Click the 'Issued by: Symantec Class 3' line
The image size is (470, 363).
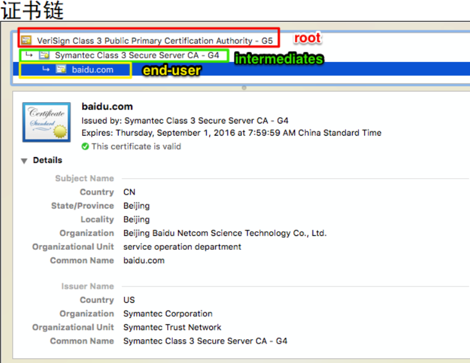pyautogui.click(x=185, y=120)
